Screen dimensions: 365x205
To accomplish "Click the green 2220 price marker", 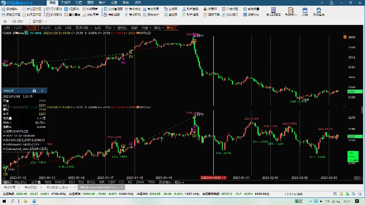I will click(x=355, y=137).
